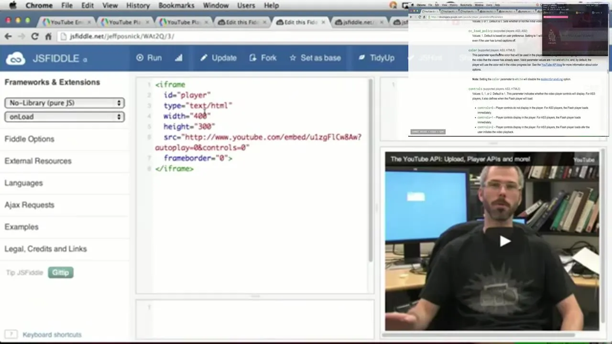
Task: Save changes with the Update button
Action: coord(218,58)
